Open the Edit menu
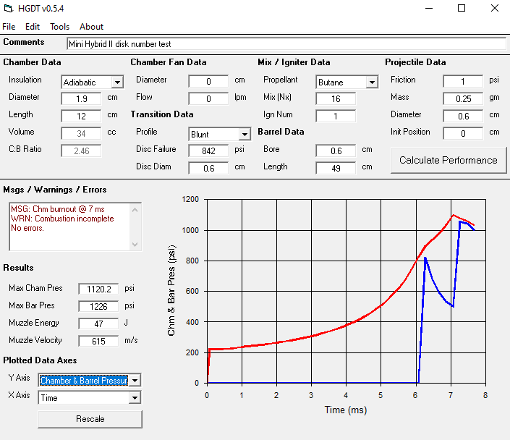Screen dimensions: 510x440 pos(33,27)
